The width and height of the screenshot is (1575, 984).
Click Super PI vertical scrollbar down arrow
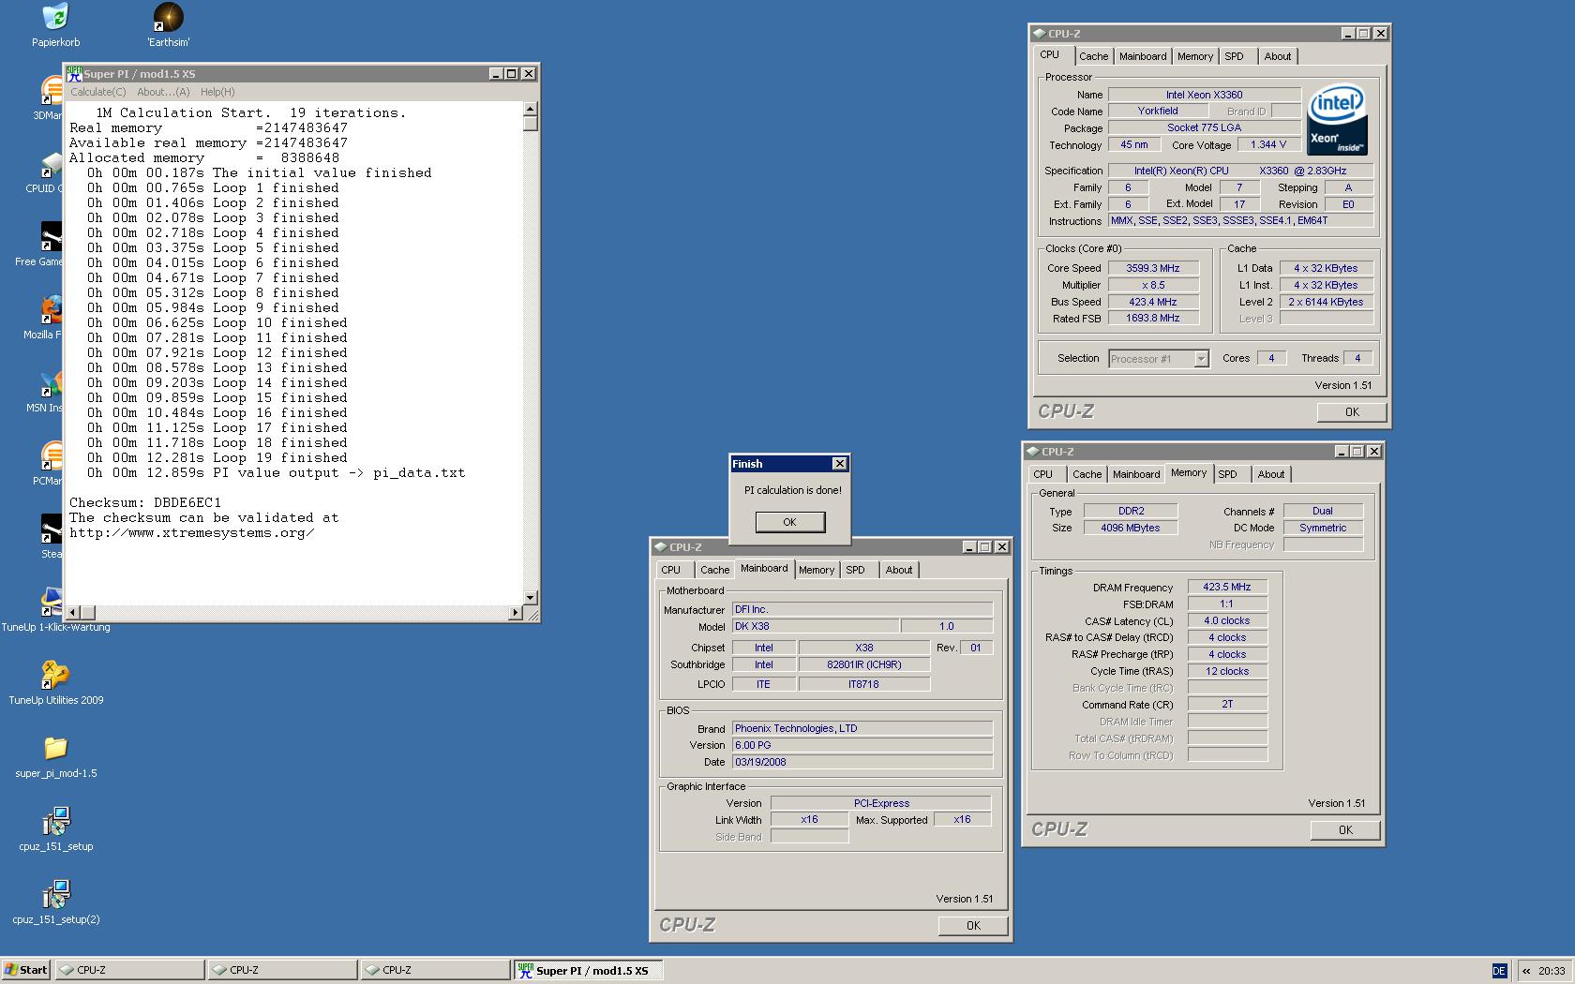coord(531,597)
